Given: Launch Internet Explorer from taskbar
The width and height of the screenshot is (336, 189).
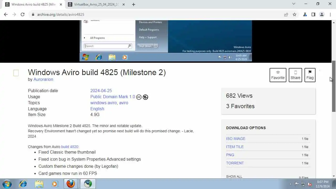Looking at the screenshot, I should tap(23, 184).
